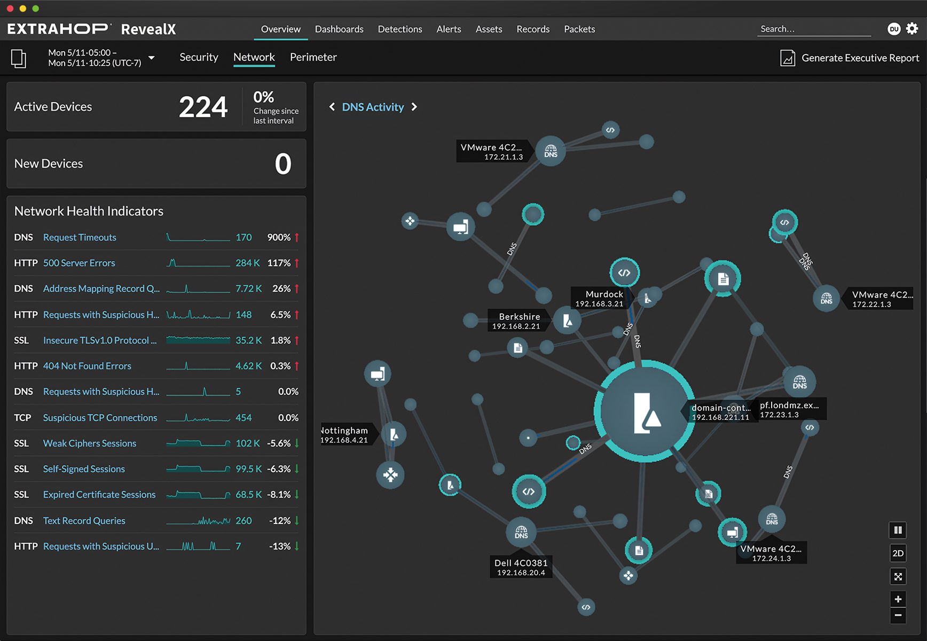Open the time interval dropdown arrow
The height and width of the screenshot is (641, 927).
[x=152, y=58]
